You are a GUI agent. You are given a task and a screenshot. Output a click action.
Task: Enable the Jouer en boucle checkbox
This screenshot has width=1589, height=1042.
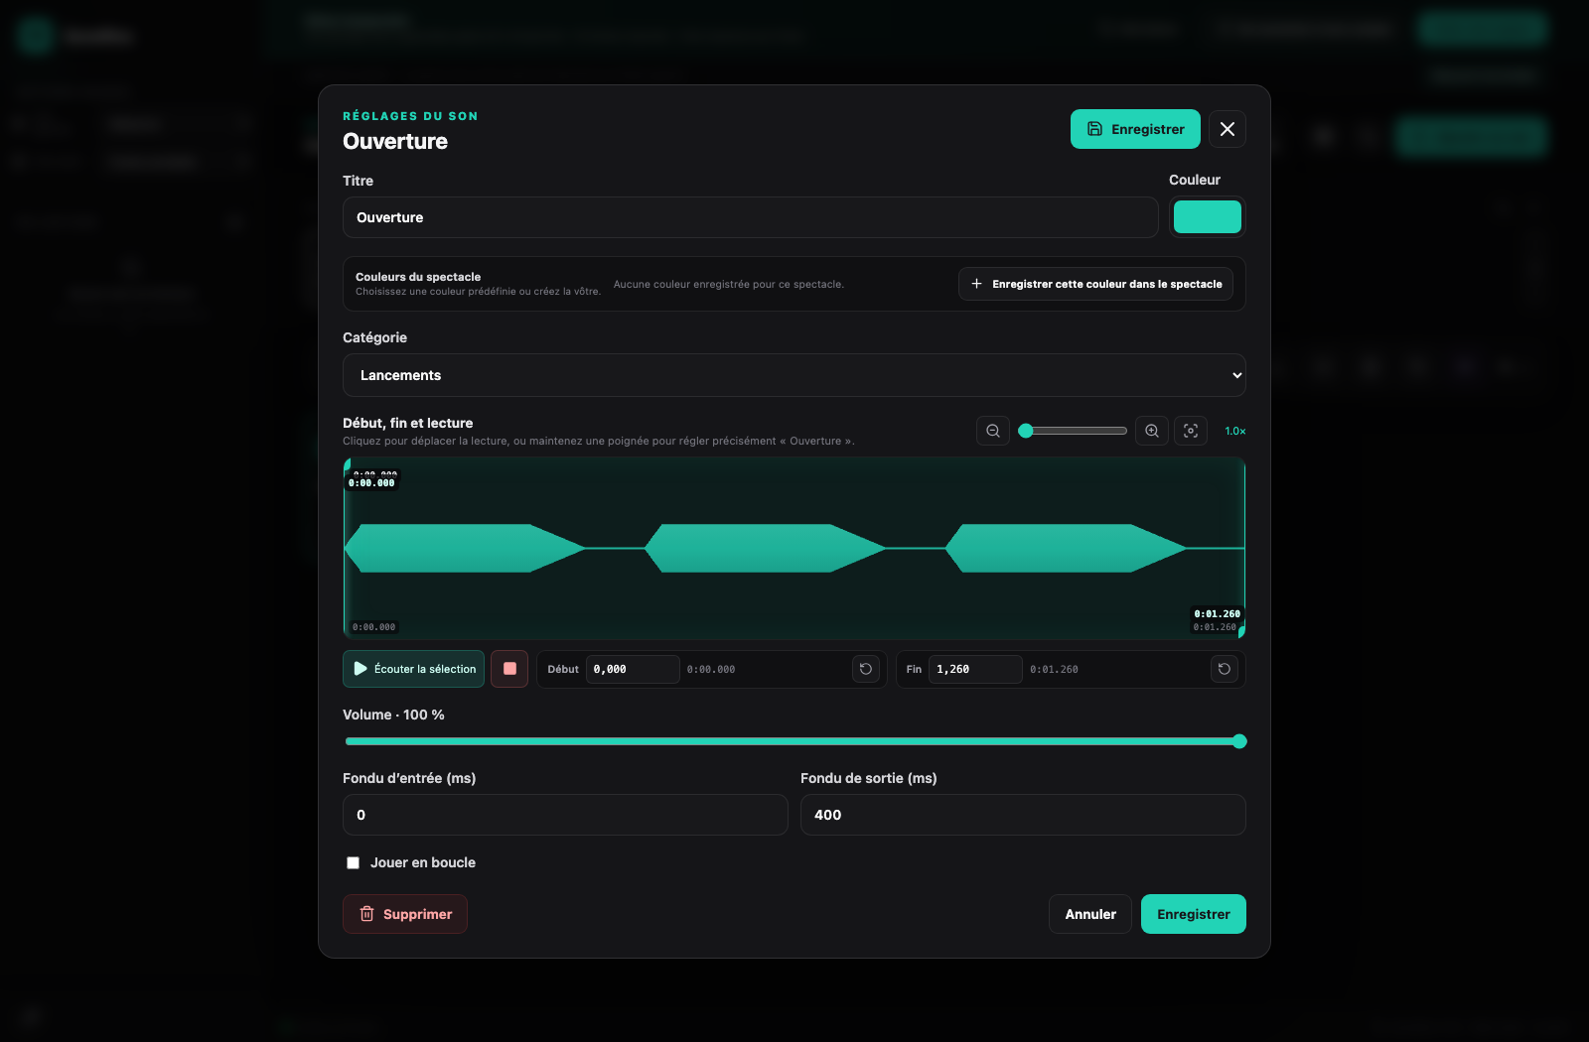[x=353, y=862]
